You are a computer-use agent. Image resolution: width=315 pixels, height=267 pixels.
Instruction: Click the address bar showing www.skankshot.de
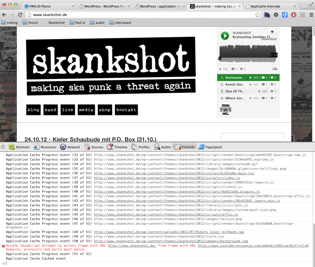(x=141, y=15)
